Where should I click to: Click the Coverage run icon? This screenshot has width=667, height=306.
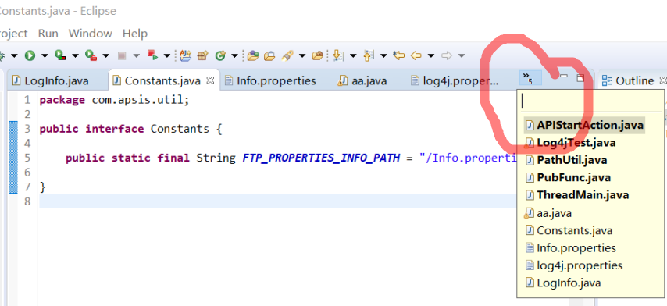point(60,55)
